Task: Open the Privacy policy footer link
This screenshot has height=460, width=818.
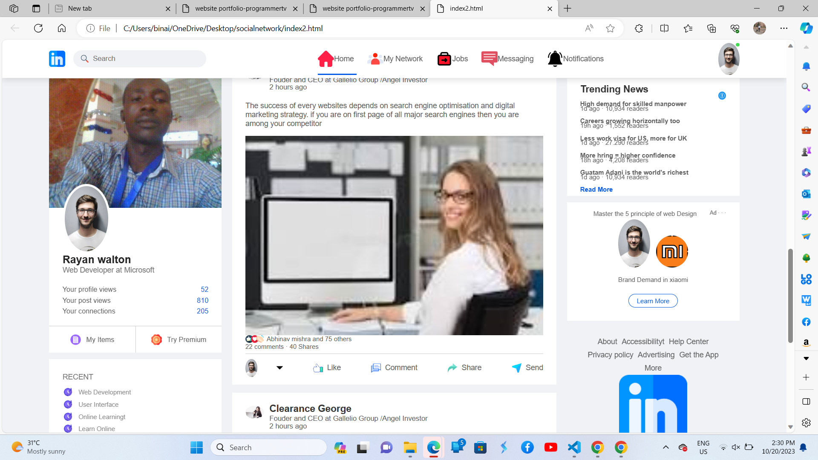Action: [610, 355]
